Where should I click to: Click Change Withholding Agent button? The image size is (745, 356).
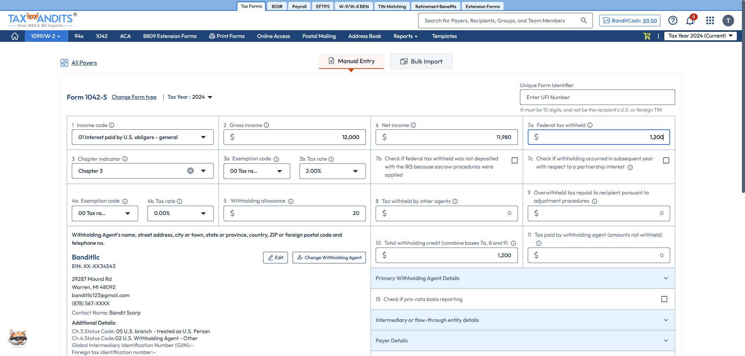[329, 258]
